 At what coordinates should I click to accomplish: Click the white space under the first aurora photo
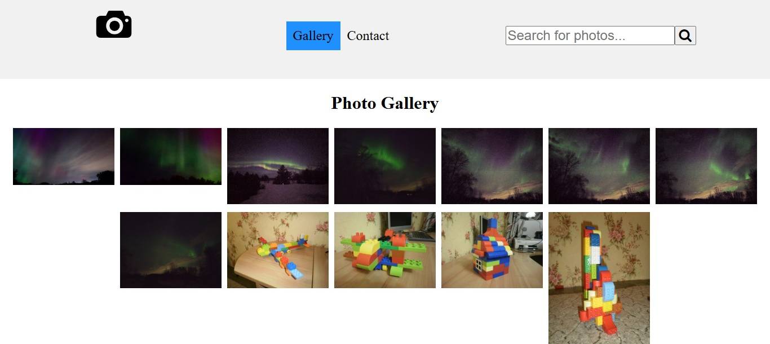click(64, 254)
